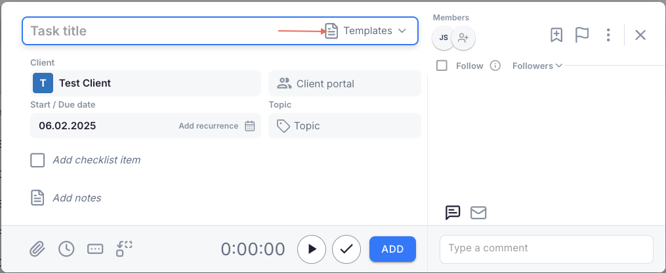
Task: Click the Add recurrence link
Action: click(x=208, y=126)
